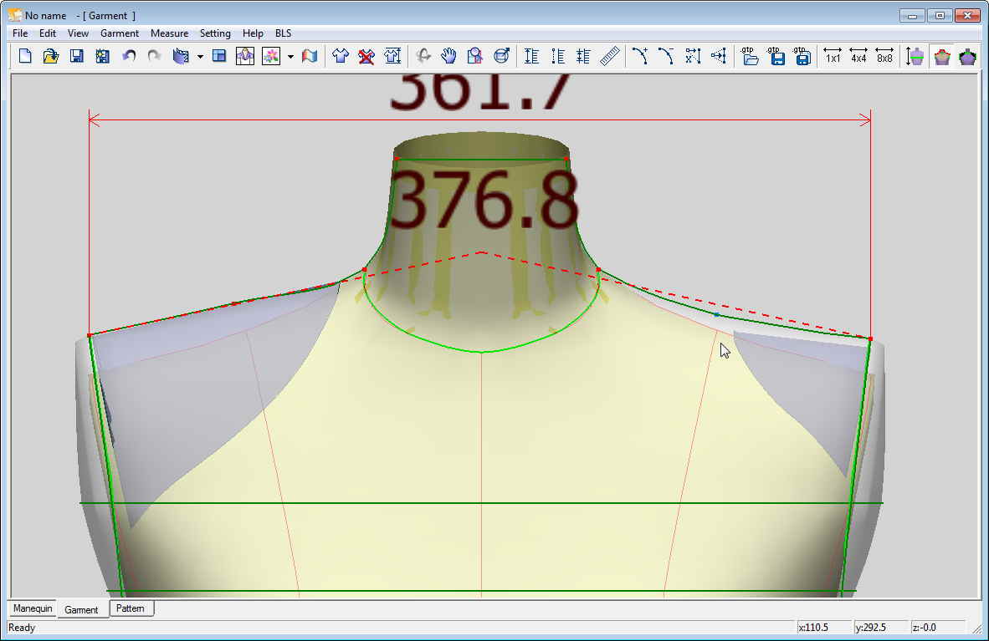Viewport: 989px width, 641px height.
Task: Click the Undo arrow icon
Action: (x=129, y=56)
